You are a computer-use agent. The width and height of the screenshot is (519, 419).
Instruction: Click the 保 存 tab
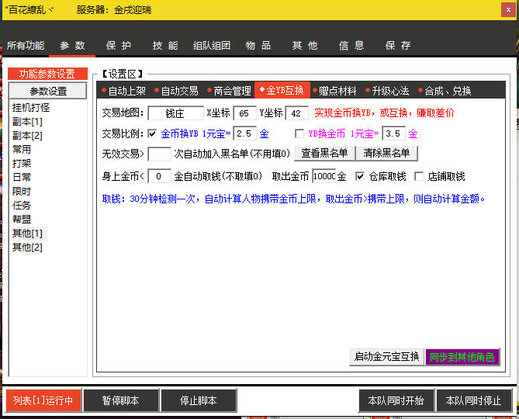coord(398,45)
